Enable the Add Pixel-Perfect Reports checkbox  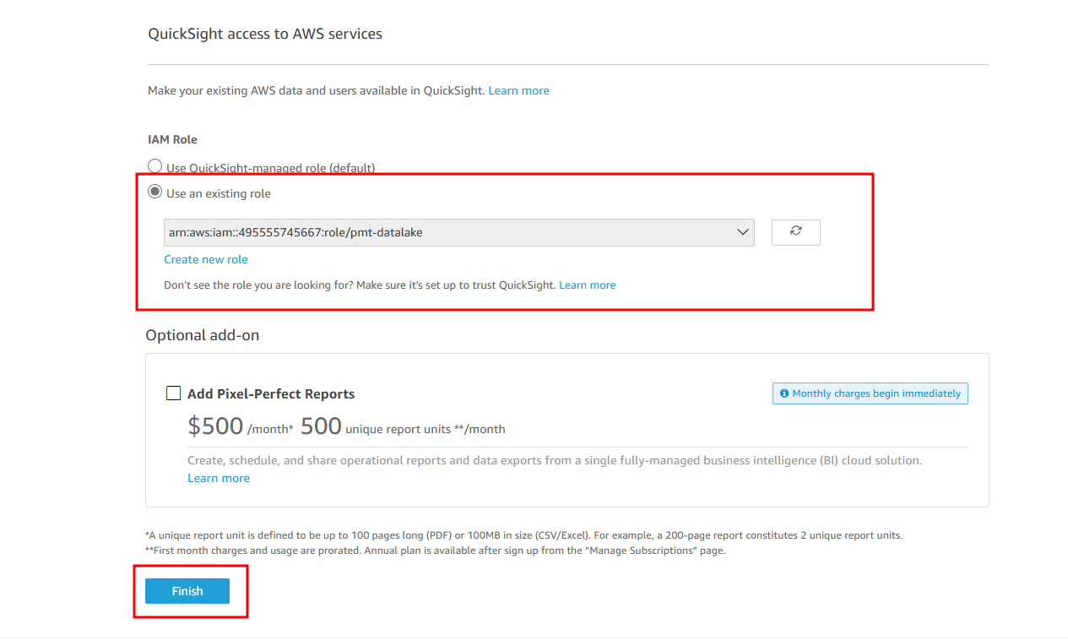coord(173,393)
